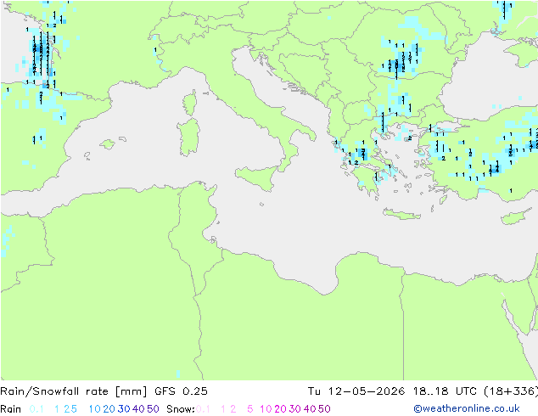Click the island of Mallorca on the map
The image size is (538, 416).
pyautogui.click(x=108, y=143)
